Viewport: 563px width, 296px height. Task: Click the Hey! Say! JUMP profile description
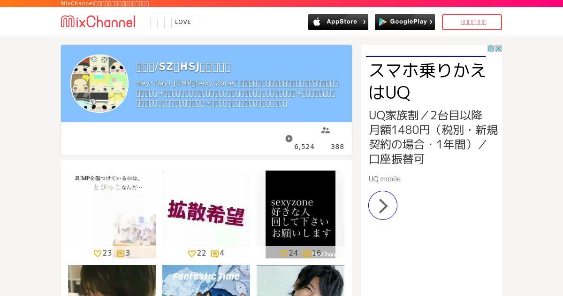click(x=237, y=93)
